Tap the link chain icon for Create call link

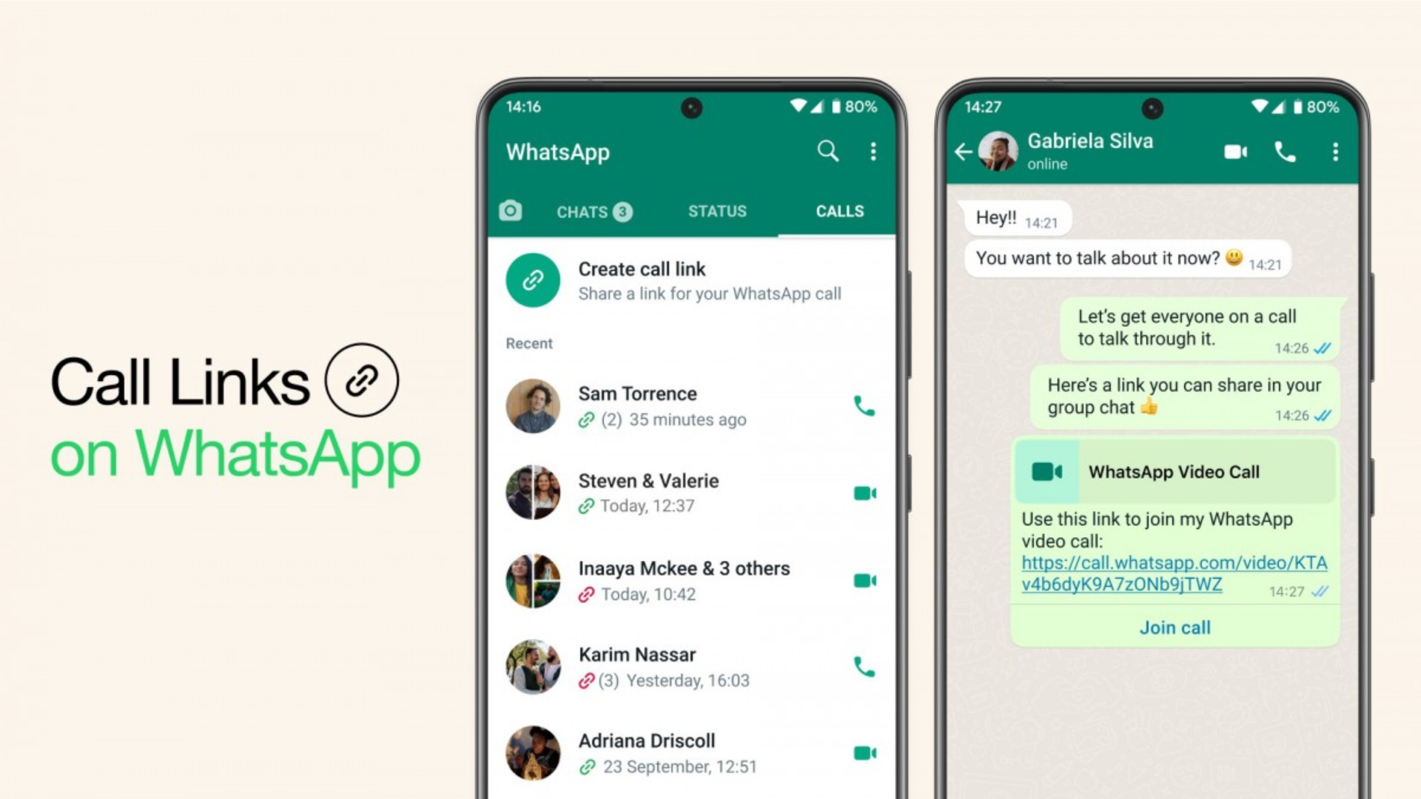pos(532,279)
